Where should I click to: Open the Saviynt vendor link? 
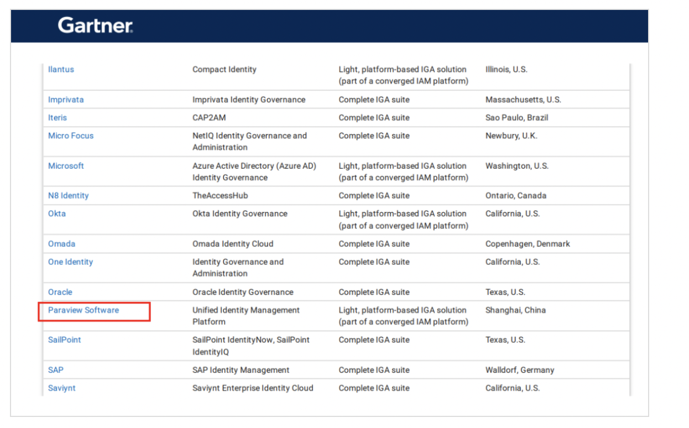click(x=62, y=388)
